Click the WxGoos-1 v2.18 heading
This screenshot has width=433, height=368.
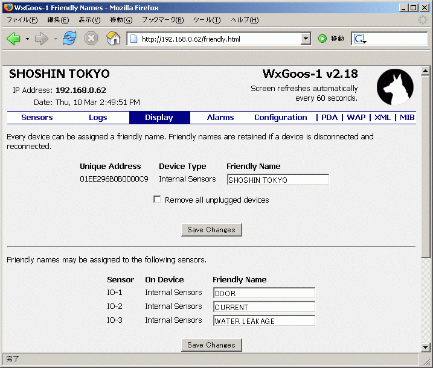(x=310, y=74)
